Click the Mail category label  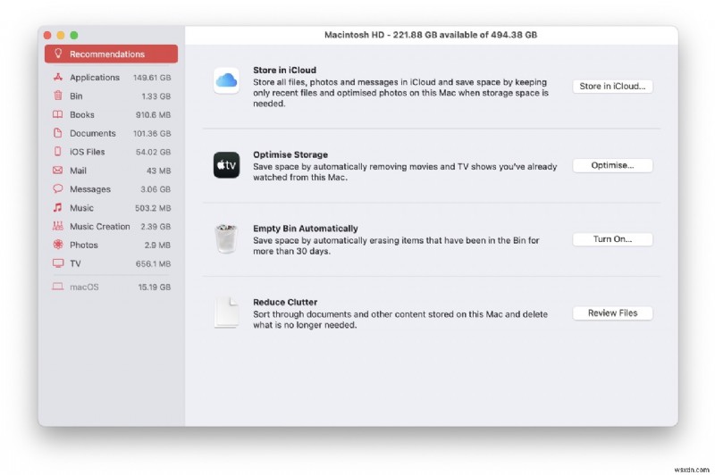(x=78, y=171)
